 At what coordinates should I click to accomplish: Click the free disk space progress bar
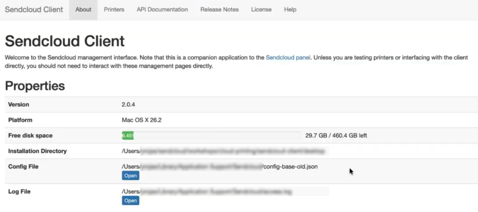(x=211, y=136)
